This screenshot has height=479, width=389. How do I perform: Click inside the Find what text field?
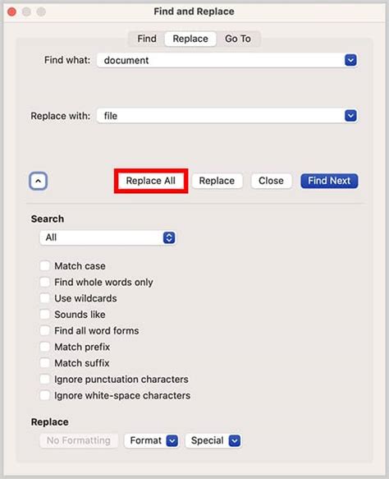click(x=221, y=60)
